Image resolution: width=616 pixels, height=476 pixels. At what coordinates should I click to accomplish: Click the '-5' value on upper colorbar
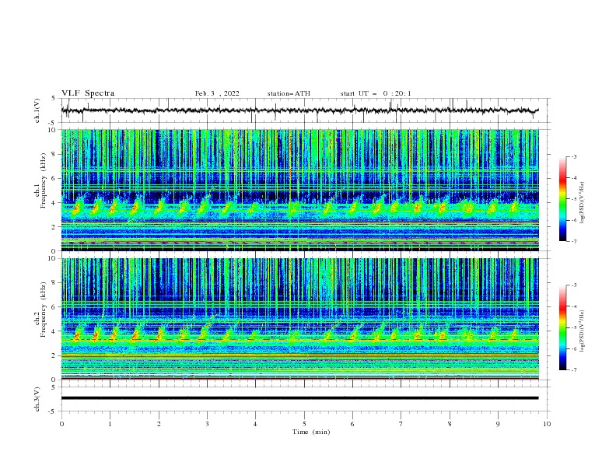pyautogui.click(x=573, y=199)
